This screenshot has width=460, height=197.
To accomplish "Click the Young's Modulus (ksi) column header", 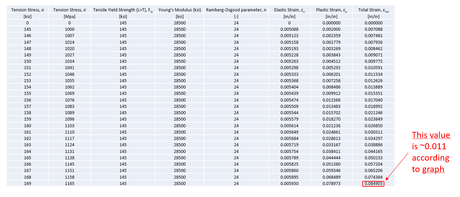I will pyautogui.click(x=180, y=10).
